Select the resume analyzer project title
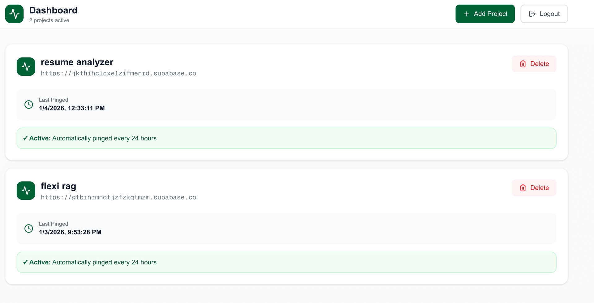The width and height of the screenshot is (594, 303). [77, 62]
